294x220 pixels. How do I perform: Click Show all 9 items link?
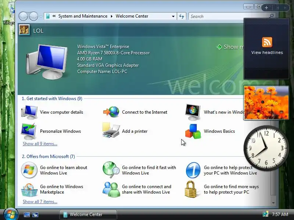pos(40,144)
